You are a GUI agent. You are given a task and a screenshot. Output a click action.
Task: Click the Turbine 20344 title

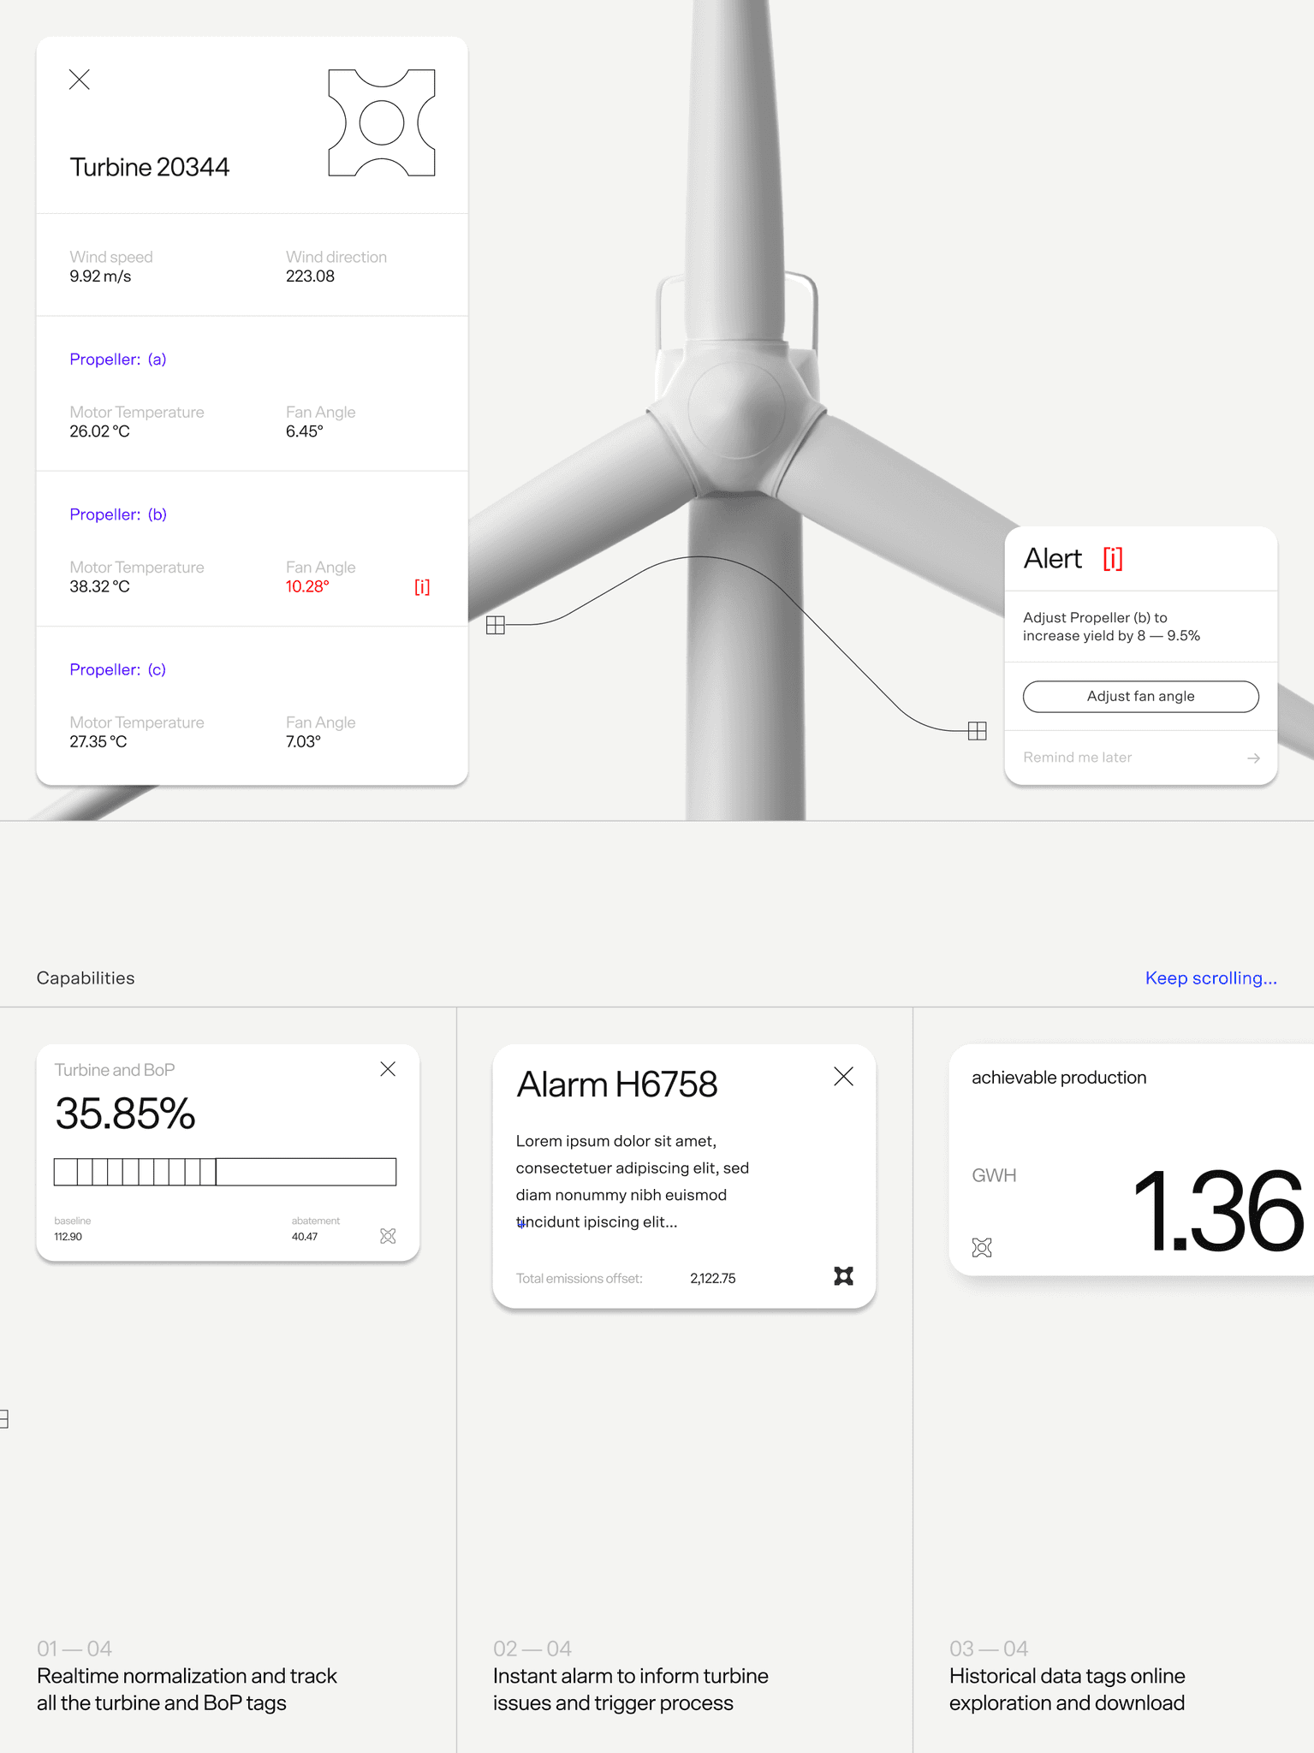click(x=150, y=167)
